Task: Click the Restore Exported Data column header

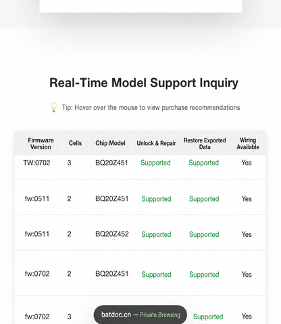Action: [x=205, y=144]
